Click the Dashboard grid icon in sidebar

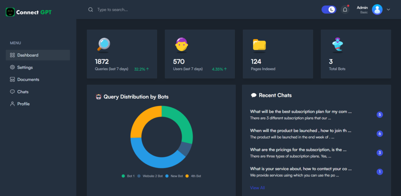pos(12,55)
